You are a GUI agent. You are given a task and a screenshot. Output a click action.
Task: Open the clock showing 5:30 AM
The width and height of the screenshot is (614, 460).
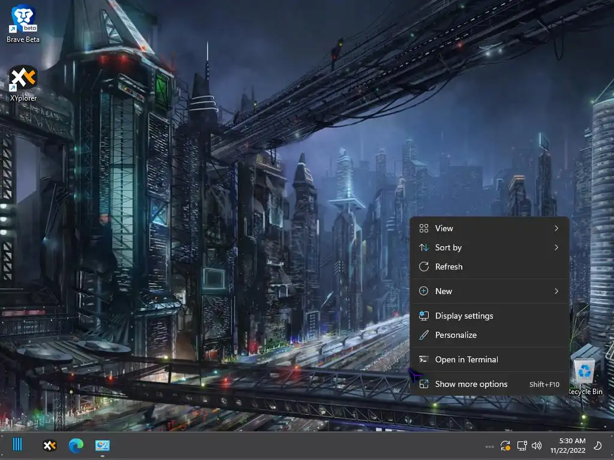click(x=568, y=446)
